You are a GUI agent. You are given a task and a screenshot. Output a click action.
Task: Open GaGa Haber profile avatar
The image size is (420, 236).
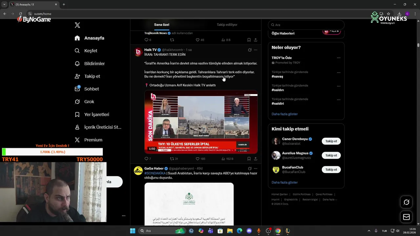pos(138,170)
